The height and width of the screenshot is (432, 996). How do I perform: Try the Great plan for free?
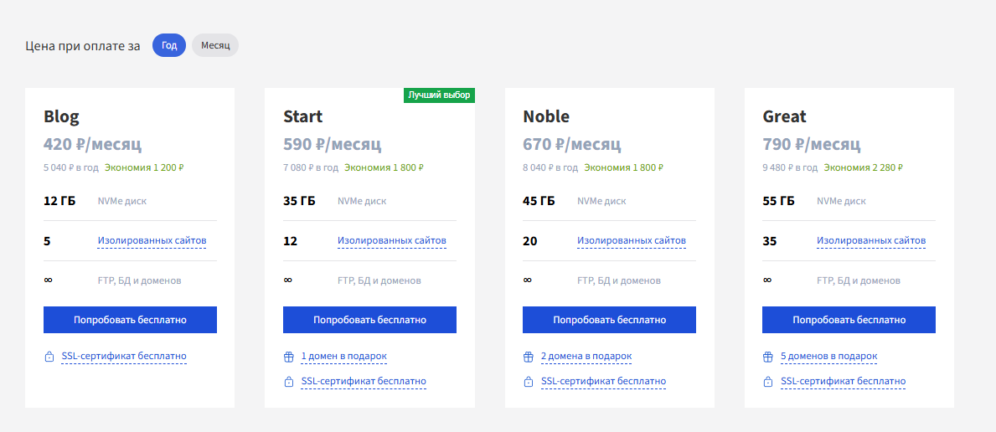[x=849, y=320]
